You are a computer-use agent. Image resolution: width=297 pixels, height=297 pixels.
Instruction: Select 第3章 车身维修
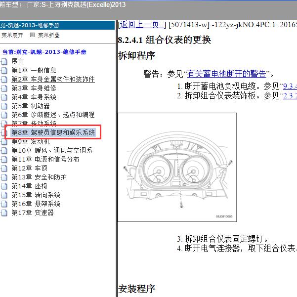click(x=34, y=88)
